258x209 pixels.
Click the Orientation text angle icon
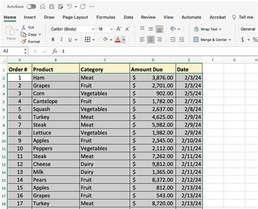point(173,29)
